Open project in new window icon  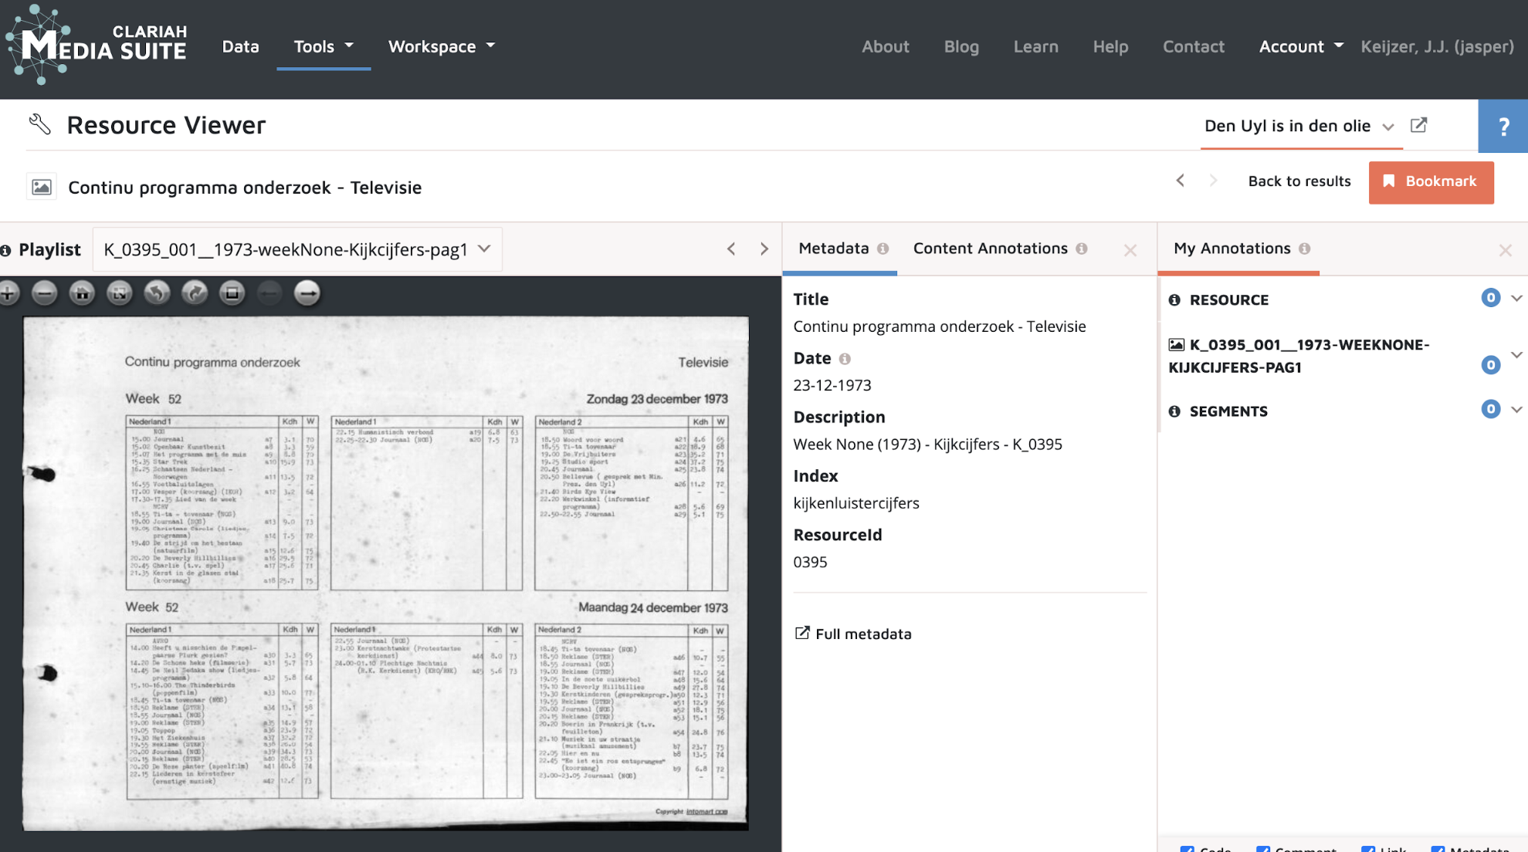[x=1418, y=125]
